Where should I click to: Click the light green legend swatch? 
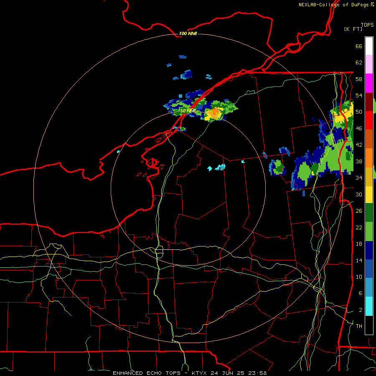tap(369, 231)
